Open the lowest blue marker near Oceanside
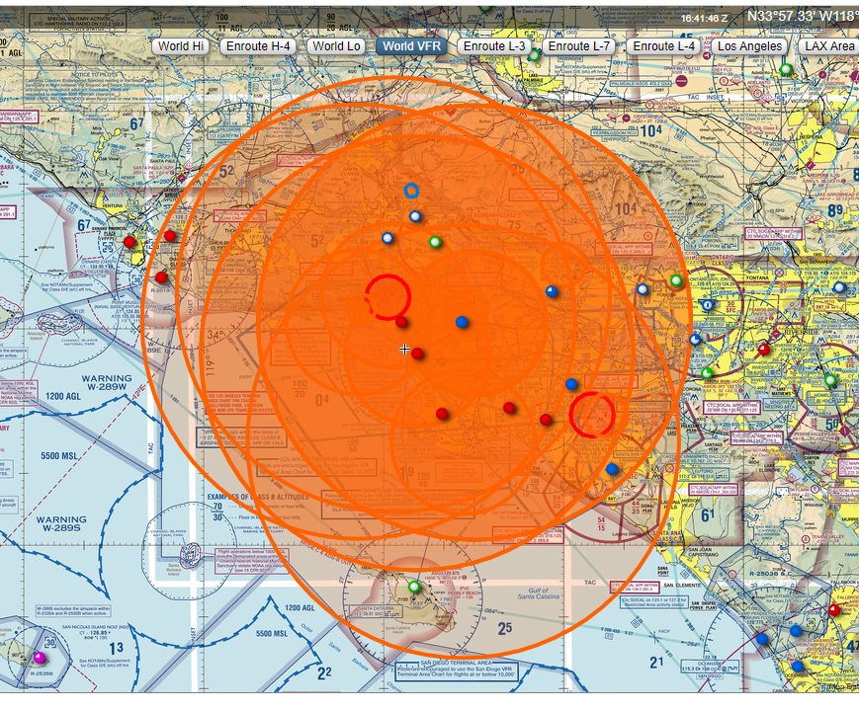 (798, 667)
